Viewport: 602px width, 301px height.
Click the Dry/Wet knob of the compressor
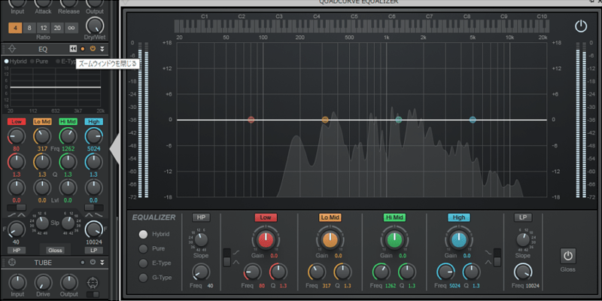click(x=95, y=26)
